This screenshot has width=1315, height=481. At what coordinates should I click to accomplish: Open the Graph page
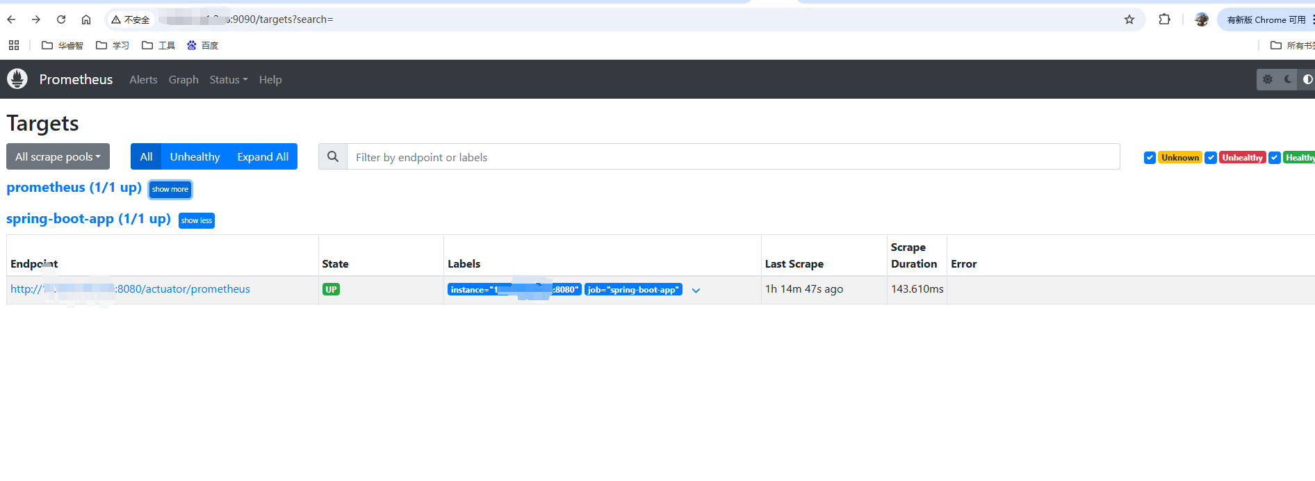183,80
